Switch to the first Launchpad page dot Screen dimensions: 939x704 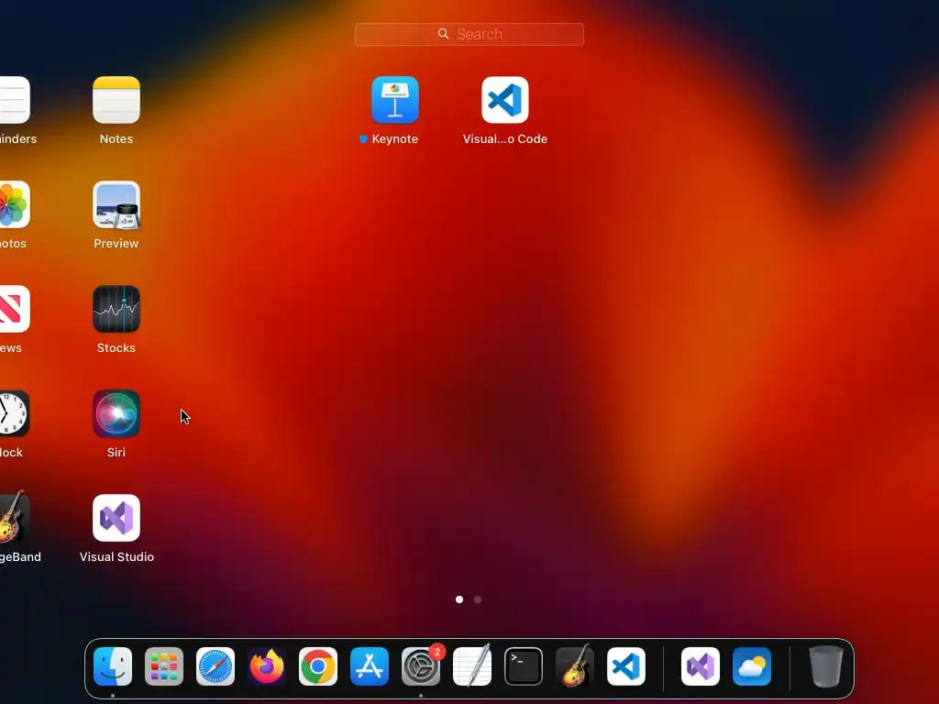[459, 599]
